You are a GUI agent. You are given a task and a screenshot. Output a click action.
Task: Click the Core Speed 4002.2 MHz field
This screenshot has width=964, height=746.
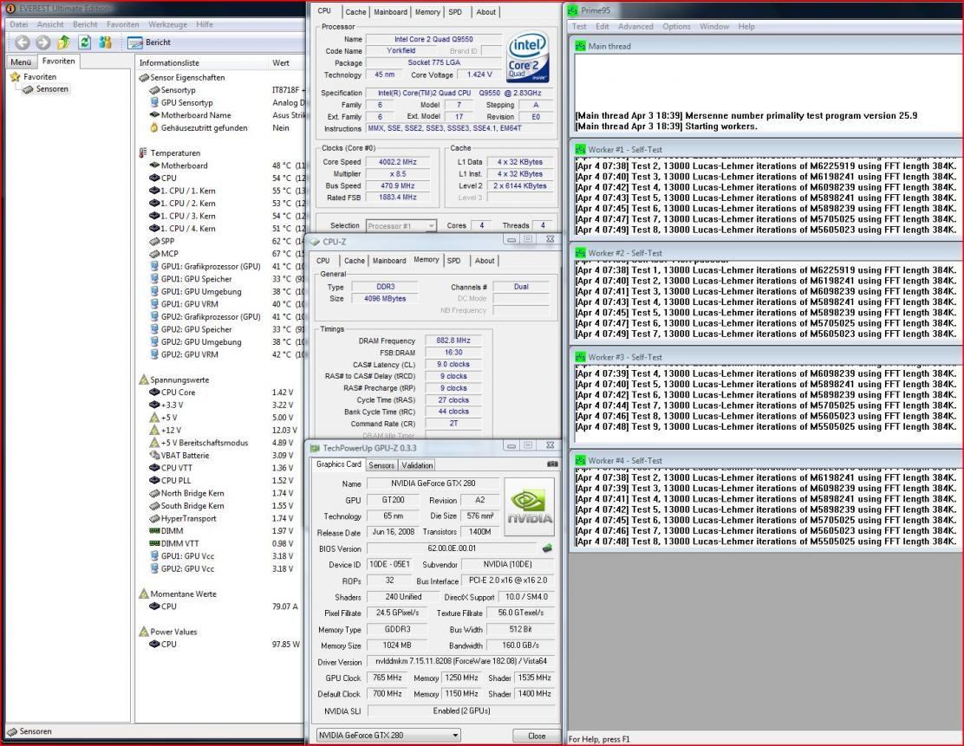398,162
